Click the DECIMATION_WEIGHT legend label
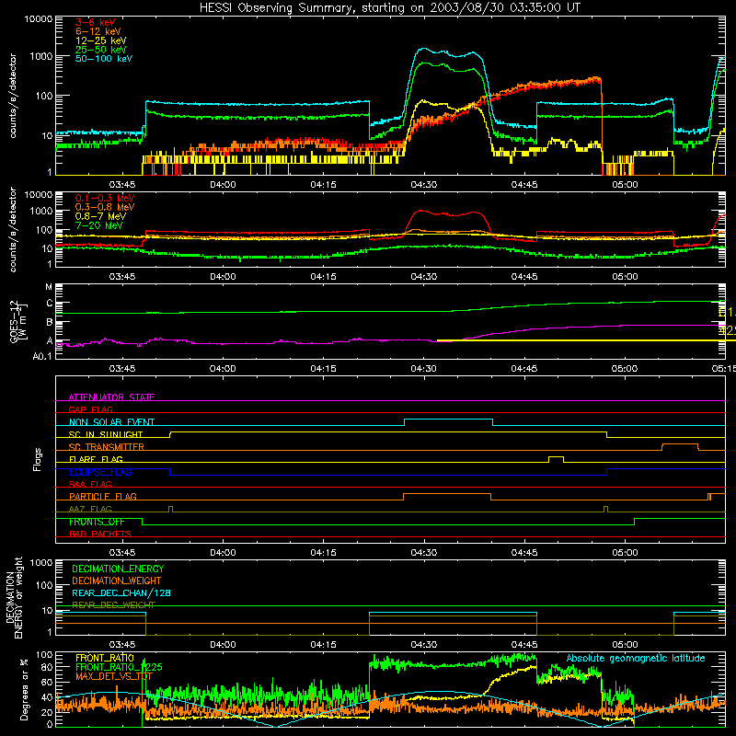736x736 pixels. [117, 581]
